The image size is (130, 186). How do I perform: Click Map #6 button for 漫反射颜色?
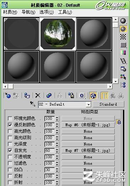pyautogui.click(x=88, y=125)
